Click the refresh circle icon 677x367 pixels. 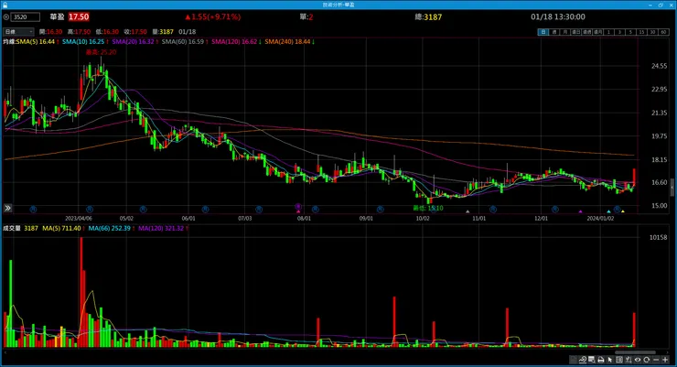click(647, 360)
